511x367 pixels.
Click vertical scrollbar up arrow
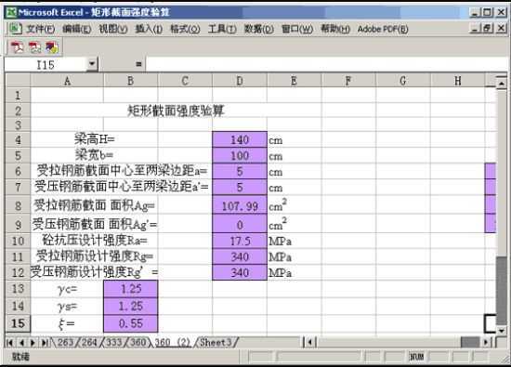point(502,84)
